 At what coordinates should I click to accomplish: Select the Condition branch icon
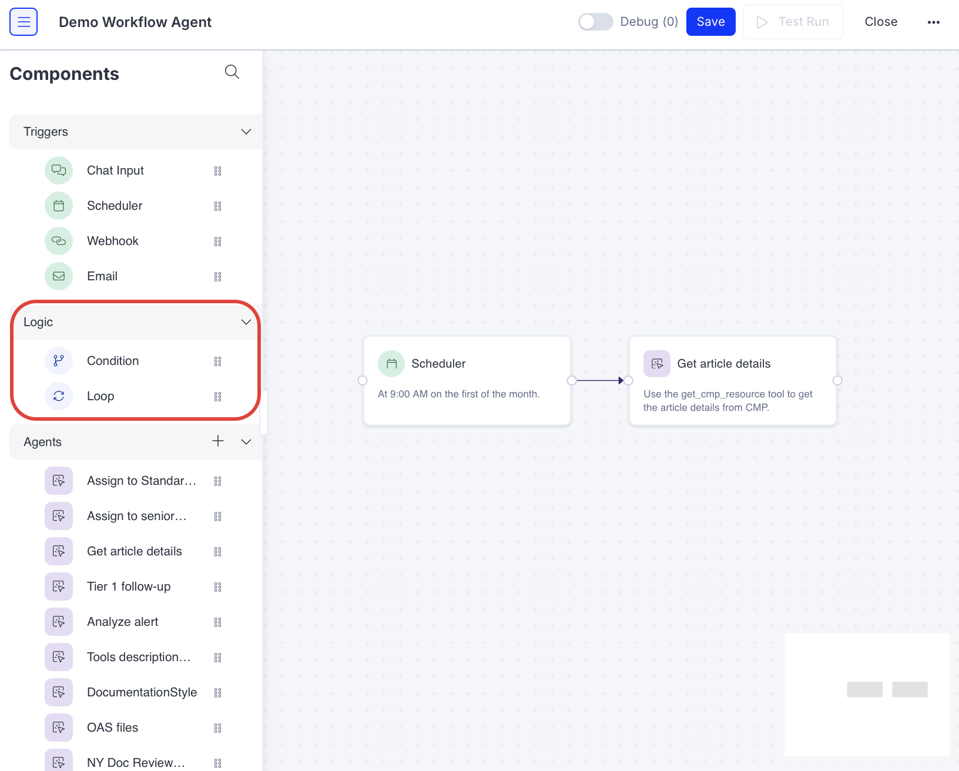tap(59, 361)
